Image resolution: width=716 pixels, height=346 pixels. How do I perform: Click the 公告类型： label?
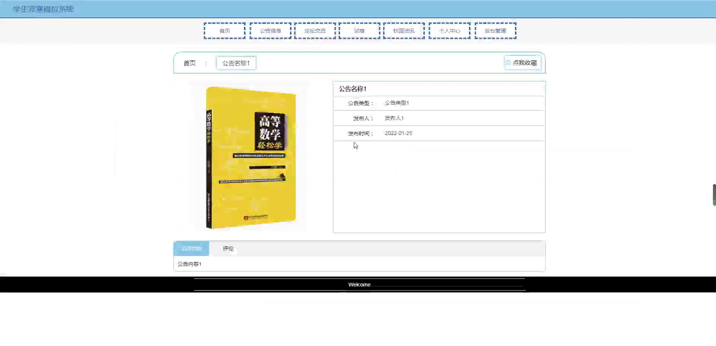pyautogui.click(x=361, y=103)
